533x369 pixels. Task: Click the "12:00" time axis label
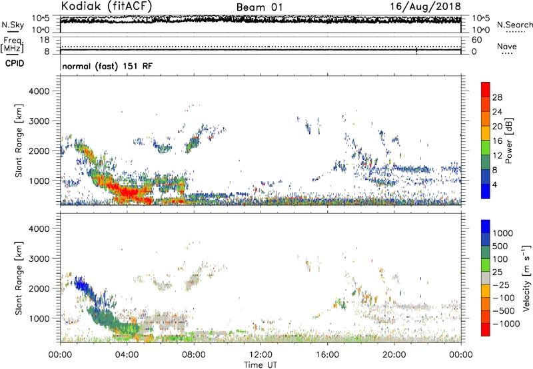tap(261, 355)
